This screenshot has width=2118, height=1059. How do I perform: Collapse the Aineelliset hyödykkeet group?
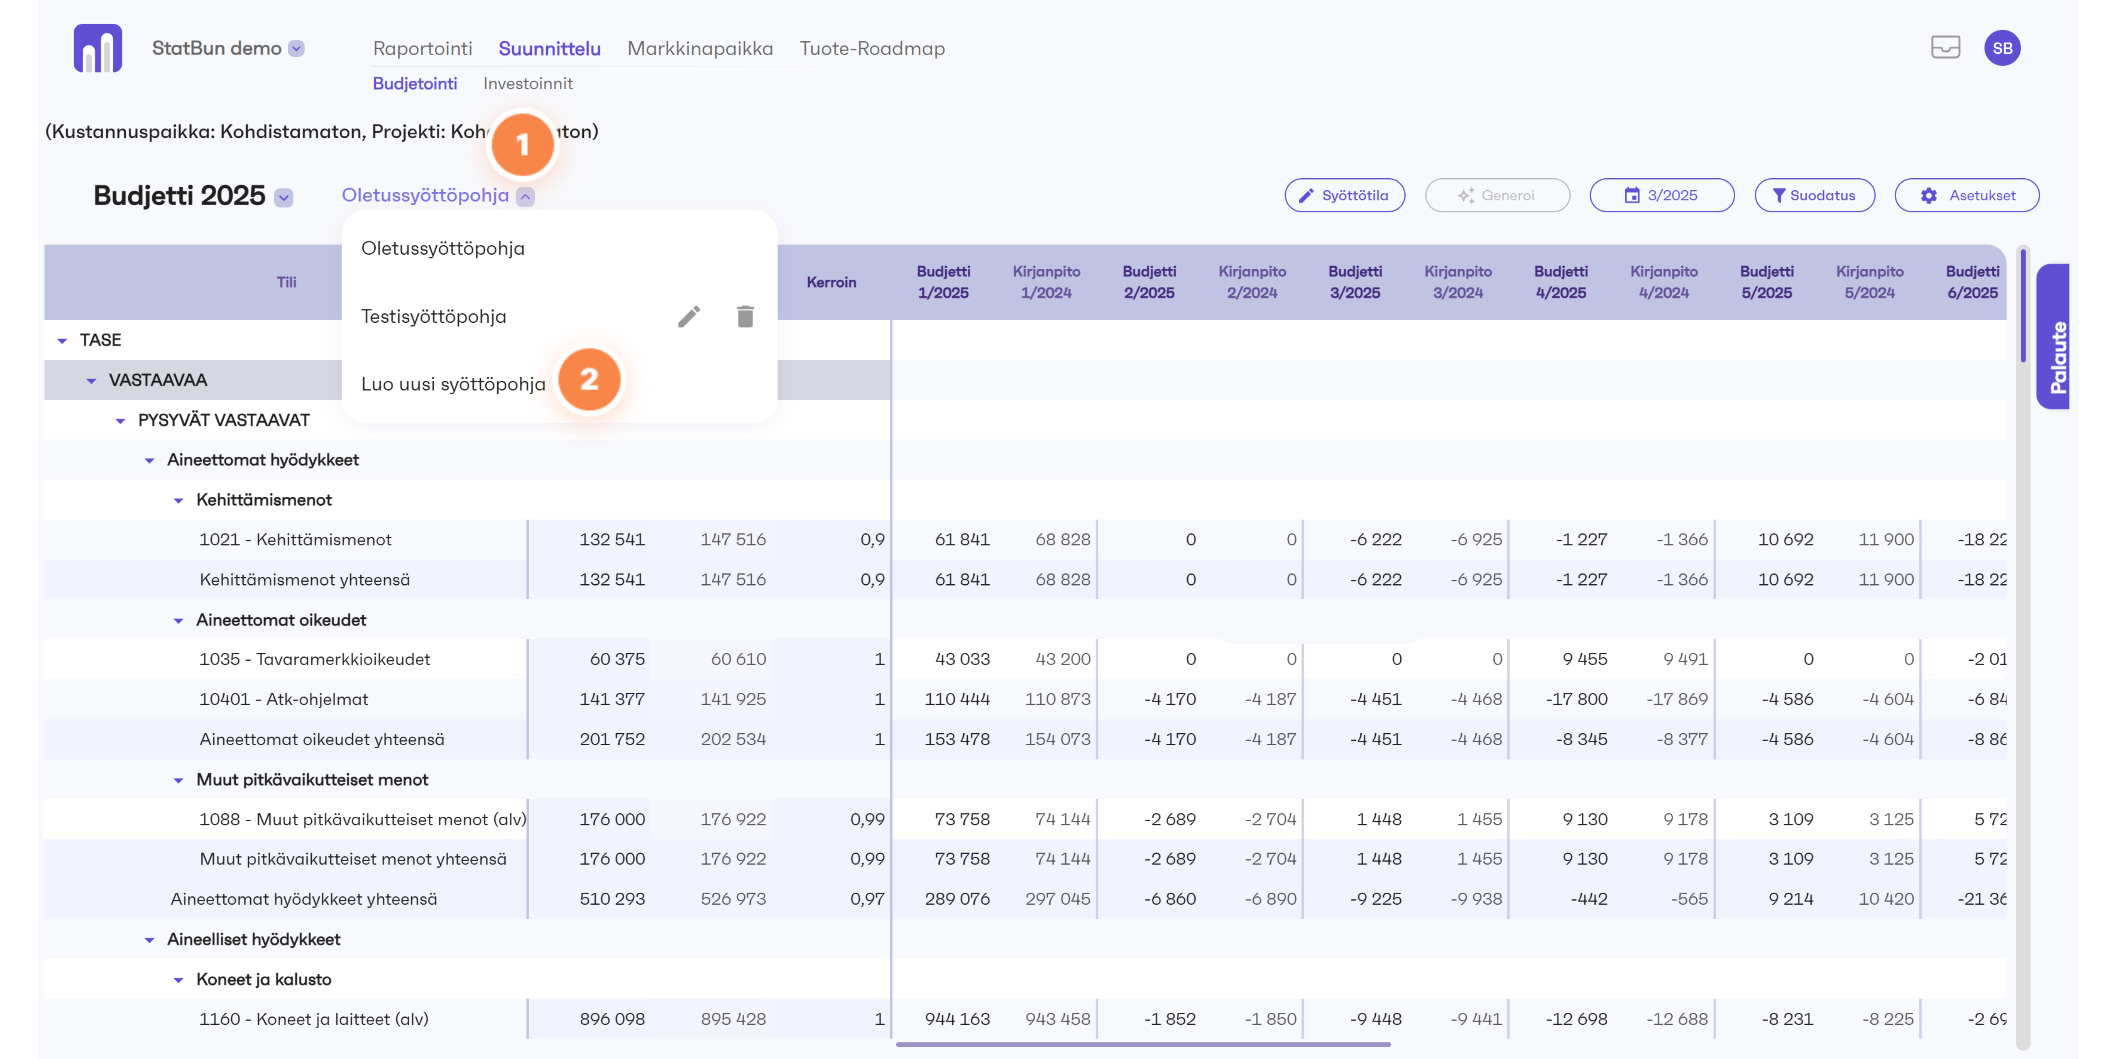150,940
